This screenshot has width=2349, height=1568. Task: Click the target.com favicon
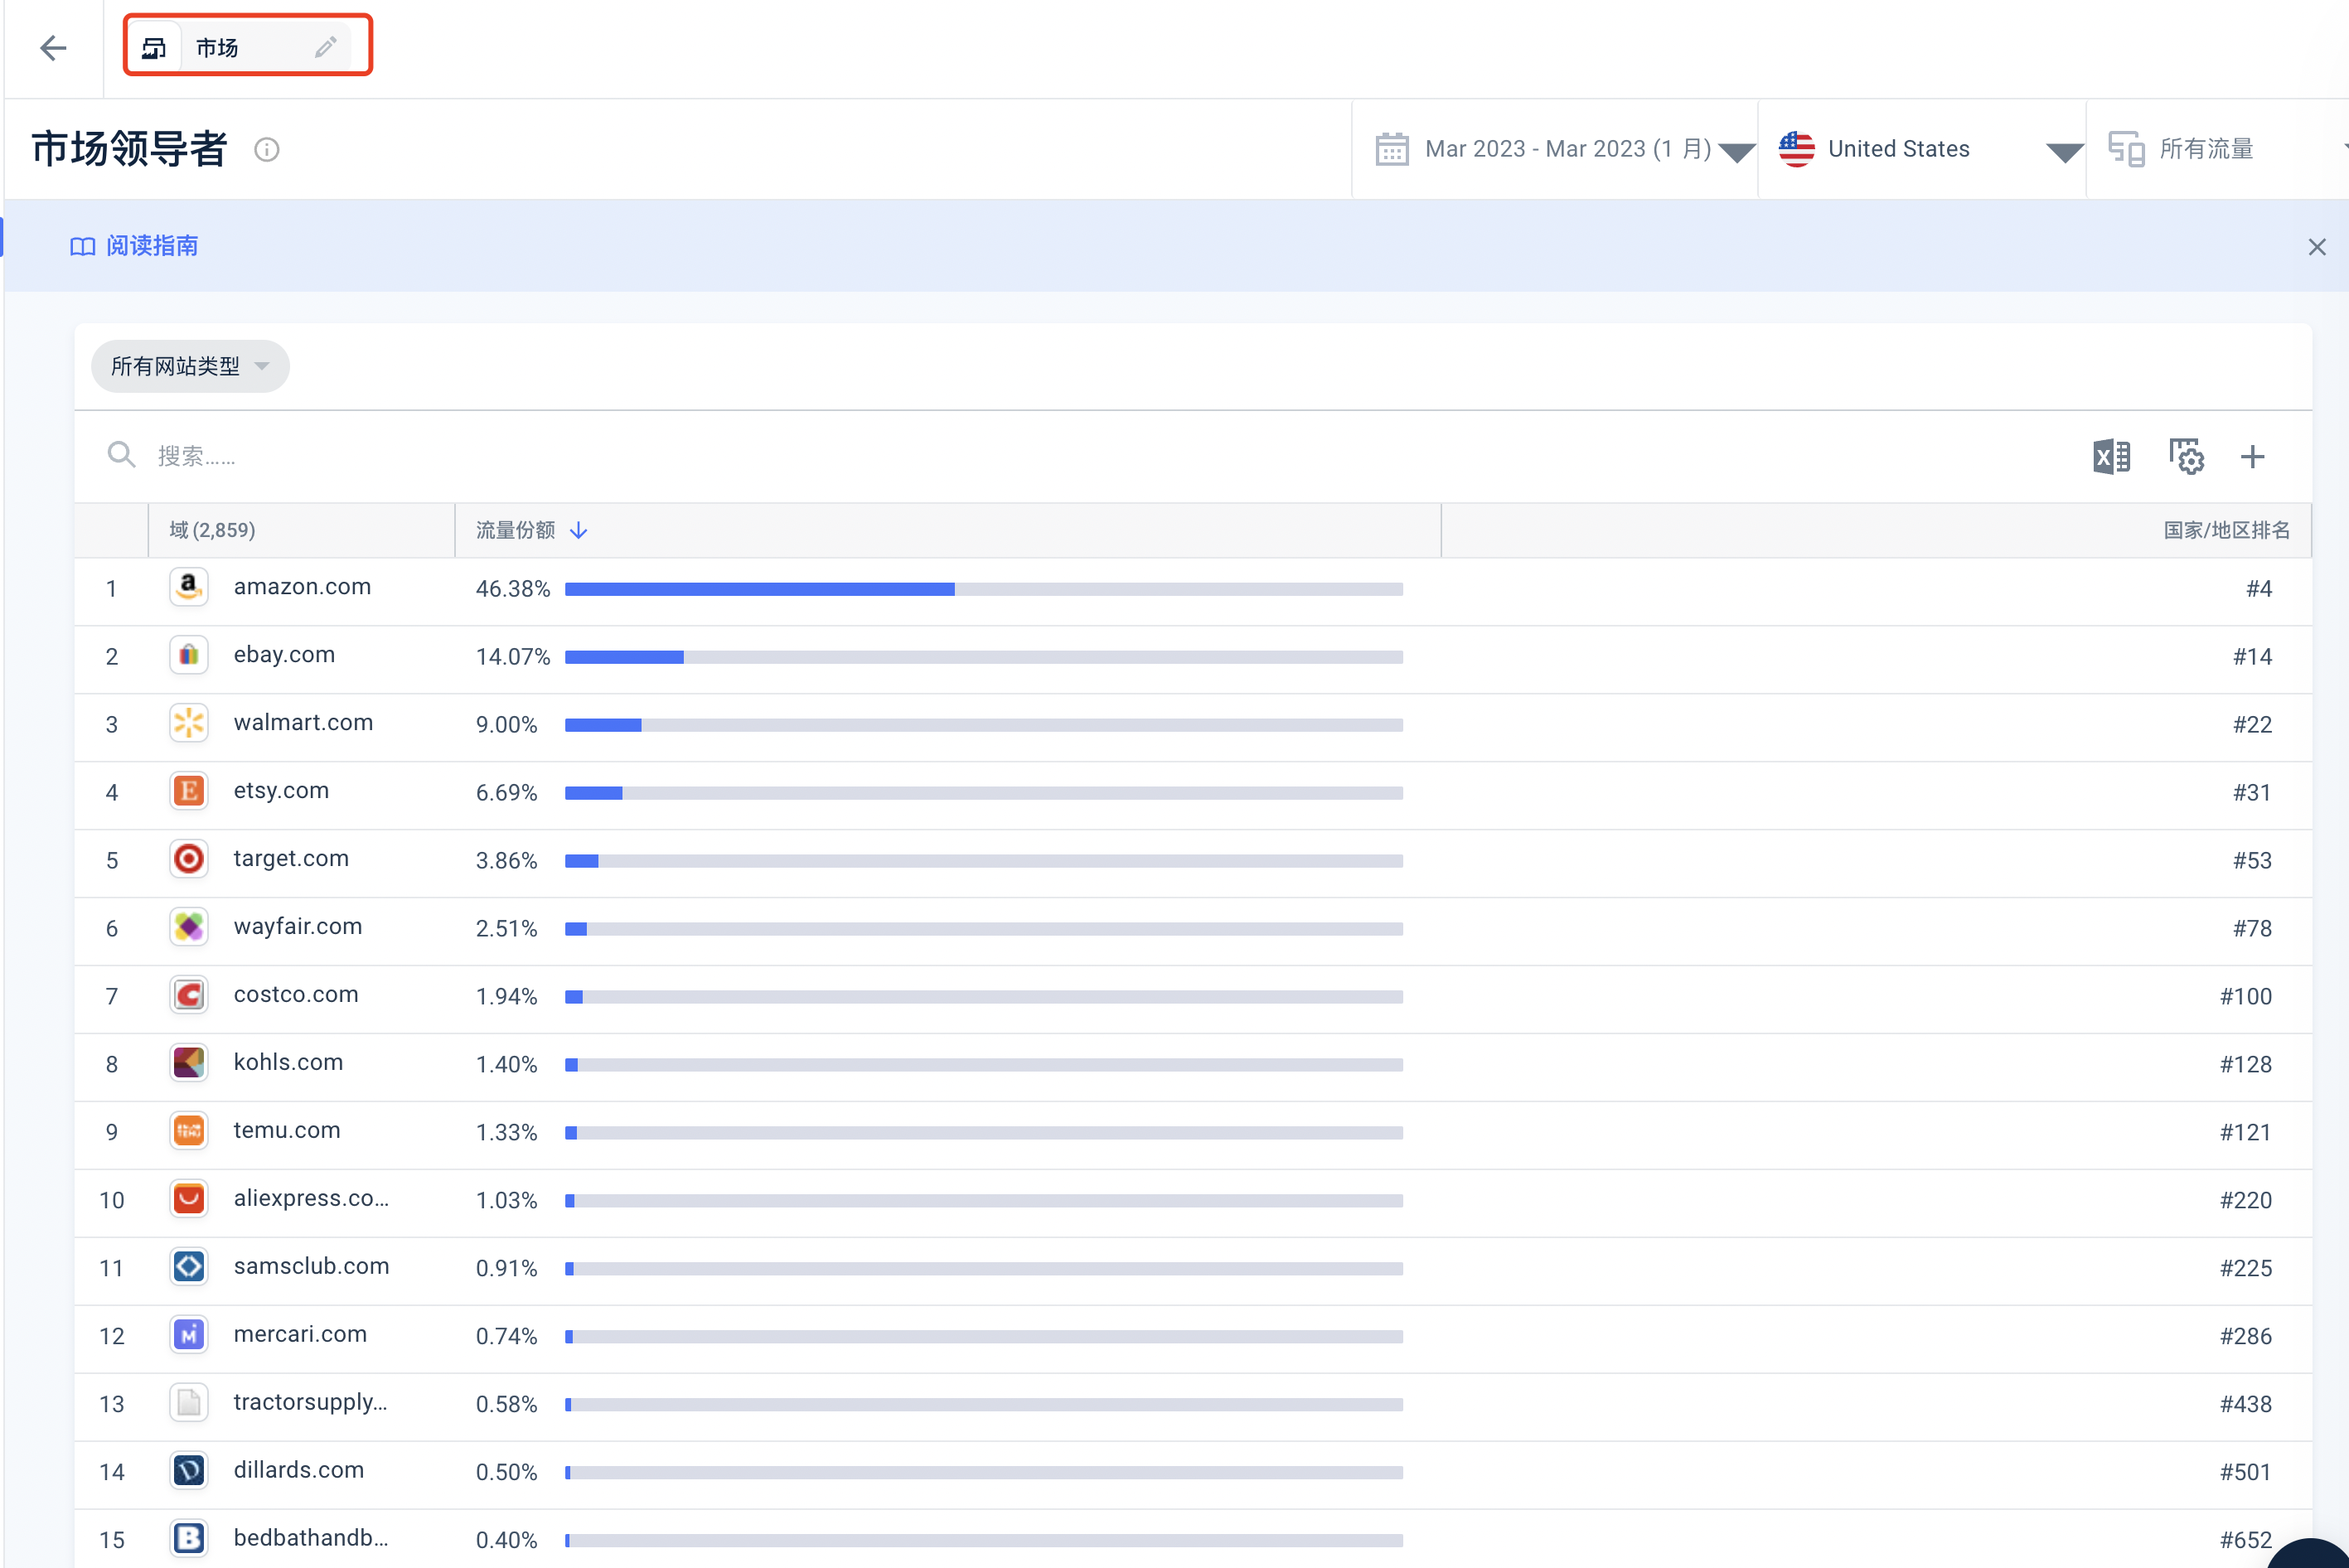pyautogui.click(x=189, y=859)
